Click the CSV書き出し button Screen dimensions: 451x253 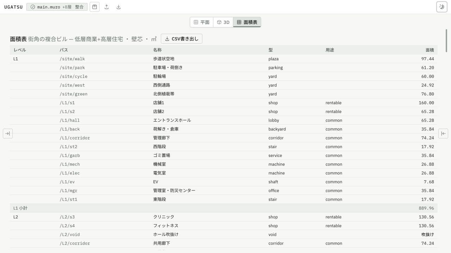(181, 39)
